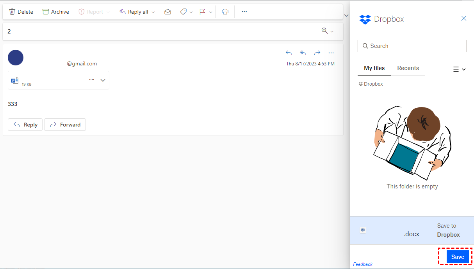Close the Dropbox panel
Viewport: 474px width, 269px height.
(x=464, y=18)
